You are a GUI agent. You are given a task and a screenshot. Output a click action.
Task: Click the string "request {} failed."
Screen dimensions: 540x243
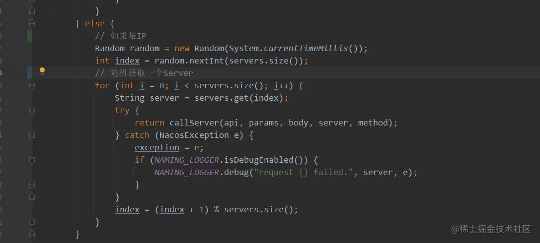click(304, 172)
